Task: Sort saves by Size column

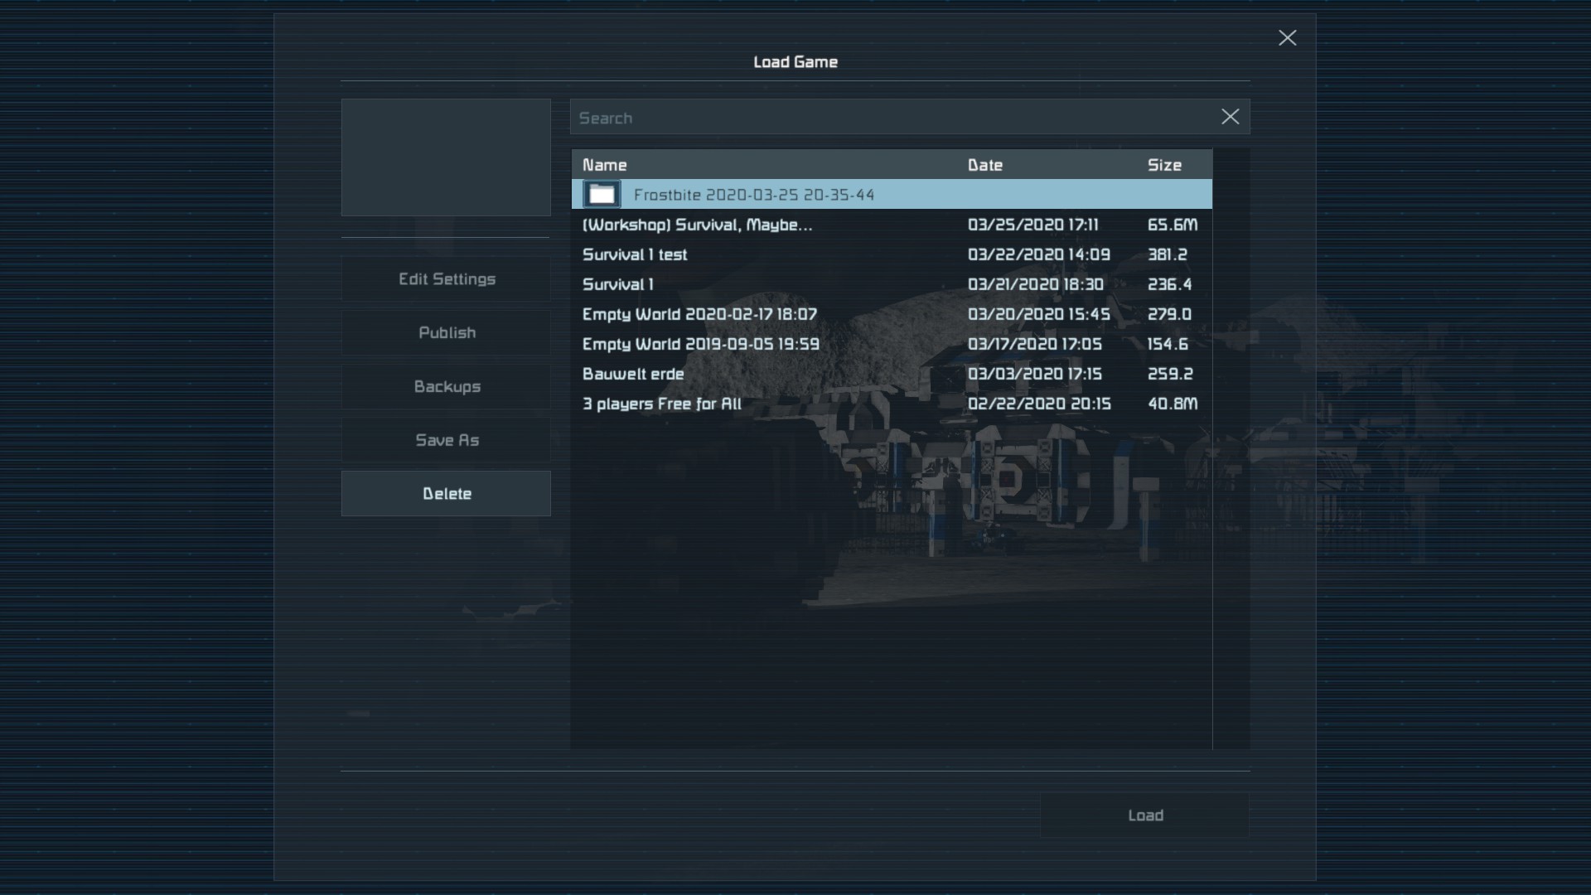Action: (1164, 165)
